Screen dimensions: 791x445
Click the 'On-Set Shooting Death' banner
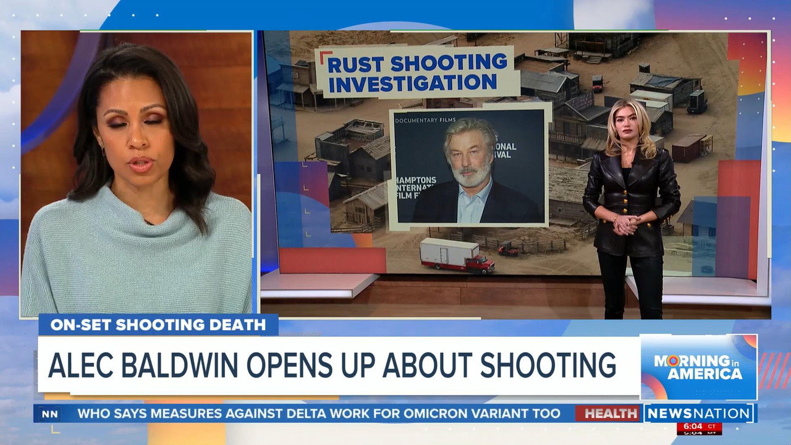pyautogui.click(x=158, y=324)
